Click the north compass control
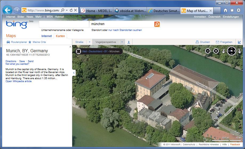245x149 pixels. click(x=231, y=51)
